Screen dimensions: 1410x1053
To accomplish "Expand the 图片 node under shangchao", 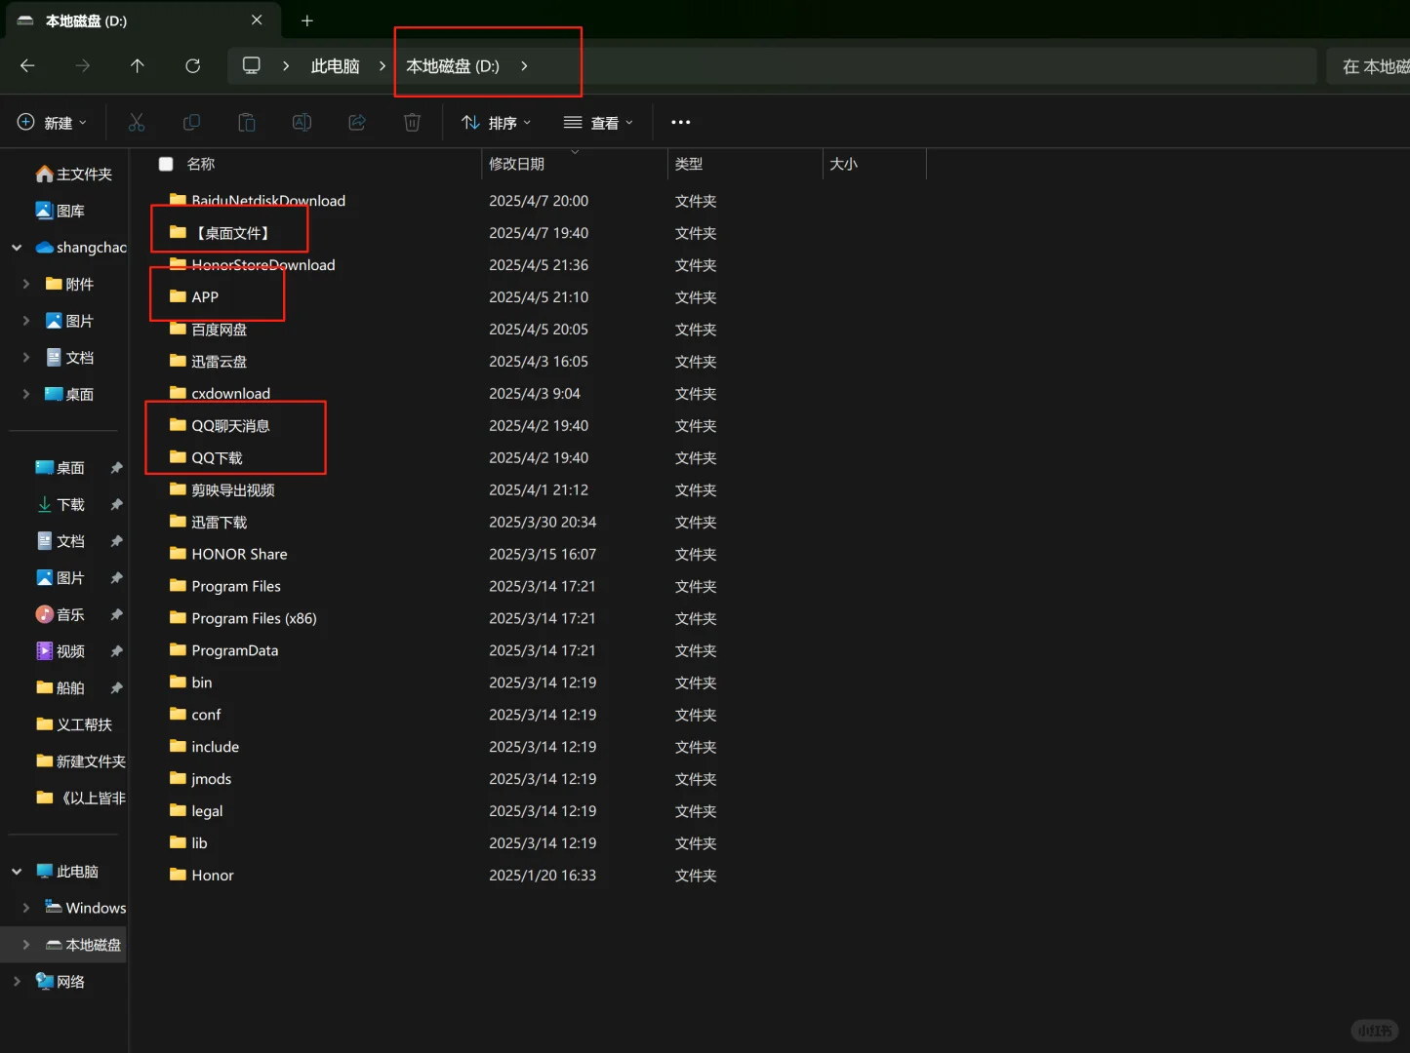I will [26, 321].
